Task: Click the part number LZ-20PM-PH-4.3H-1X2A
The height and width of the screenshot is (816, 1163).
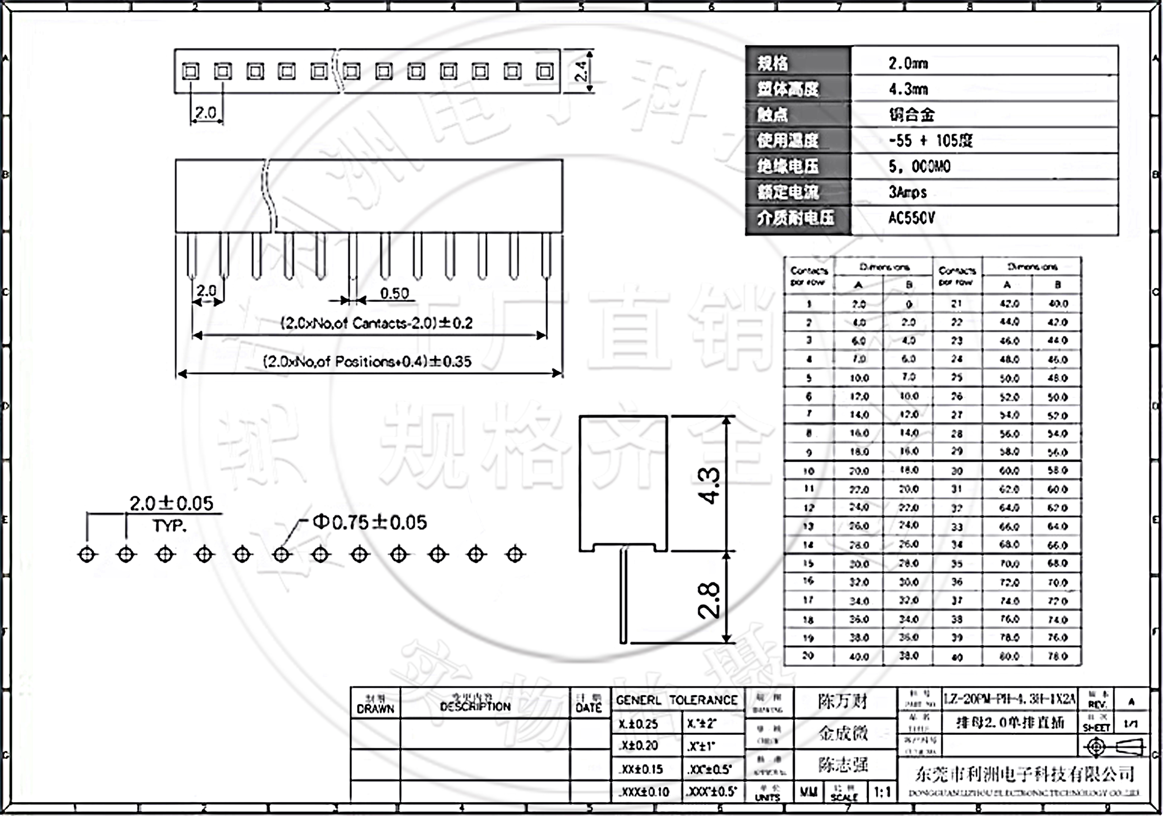Action: 1009,699
